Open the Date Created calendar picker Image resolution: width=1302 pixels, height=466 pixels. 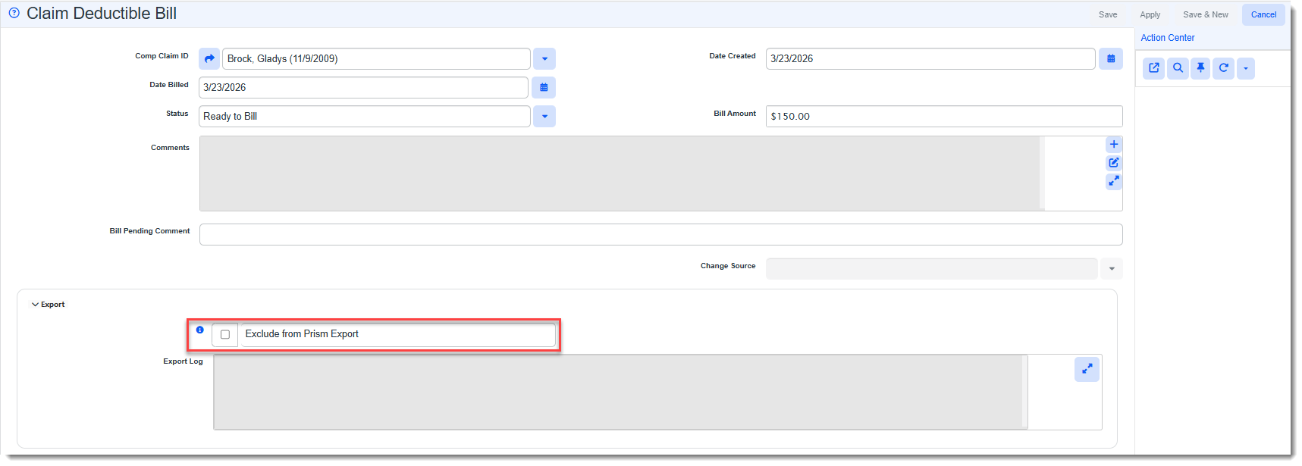pos(1111,58)
